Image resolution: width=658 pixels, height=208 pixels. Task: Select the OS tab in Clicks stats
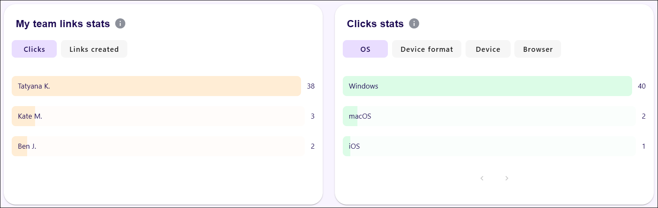pos(365,49)
